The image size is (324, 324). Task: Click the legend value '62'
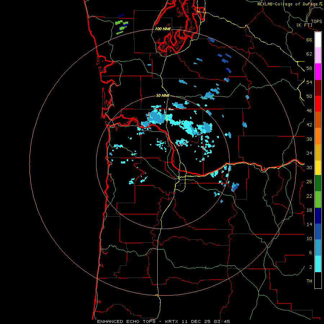tap(309, 54)
